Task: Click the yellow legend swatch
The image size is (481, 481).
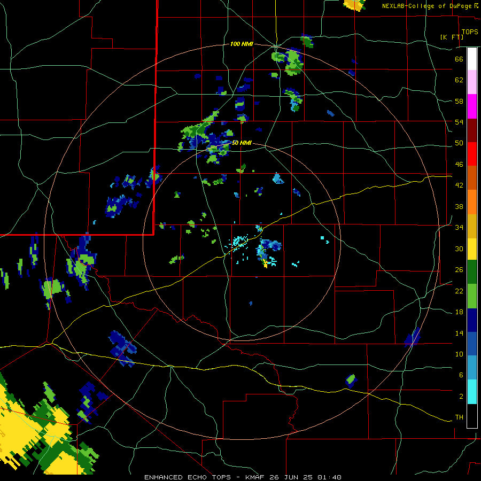Action: pos(472,249)
